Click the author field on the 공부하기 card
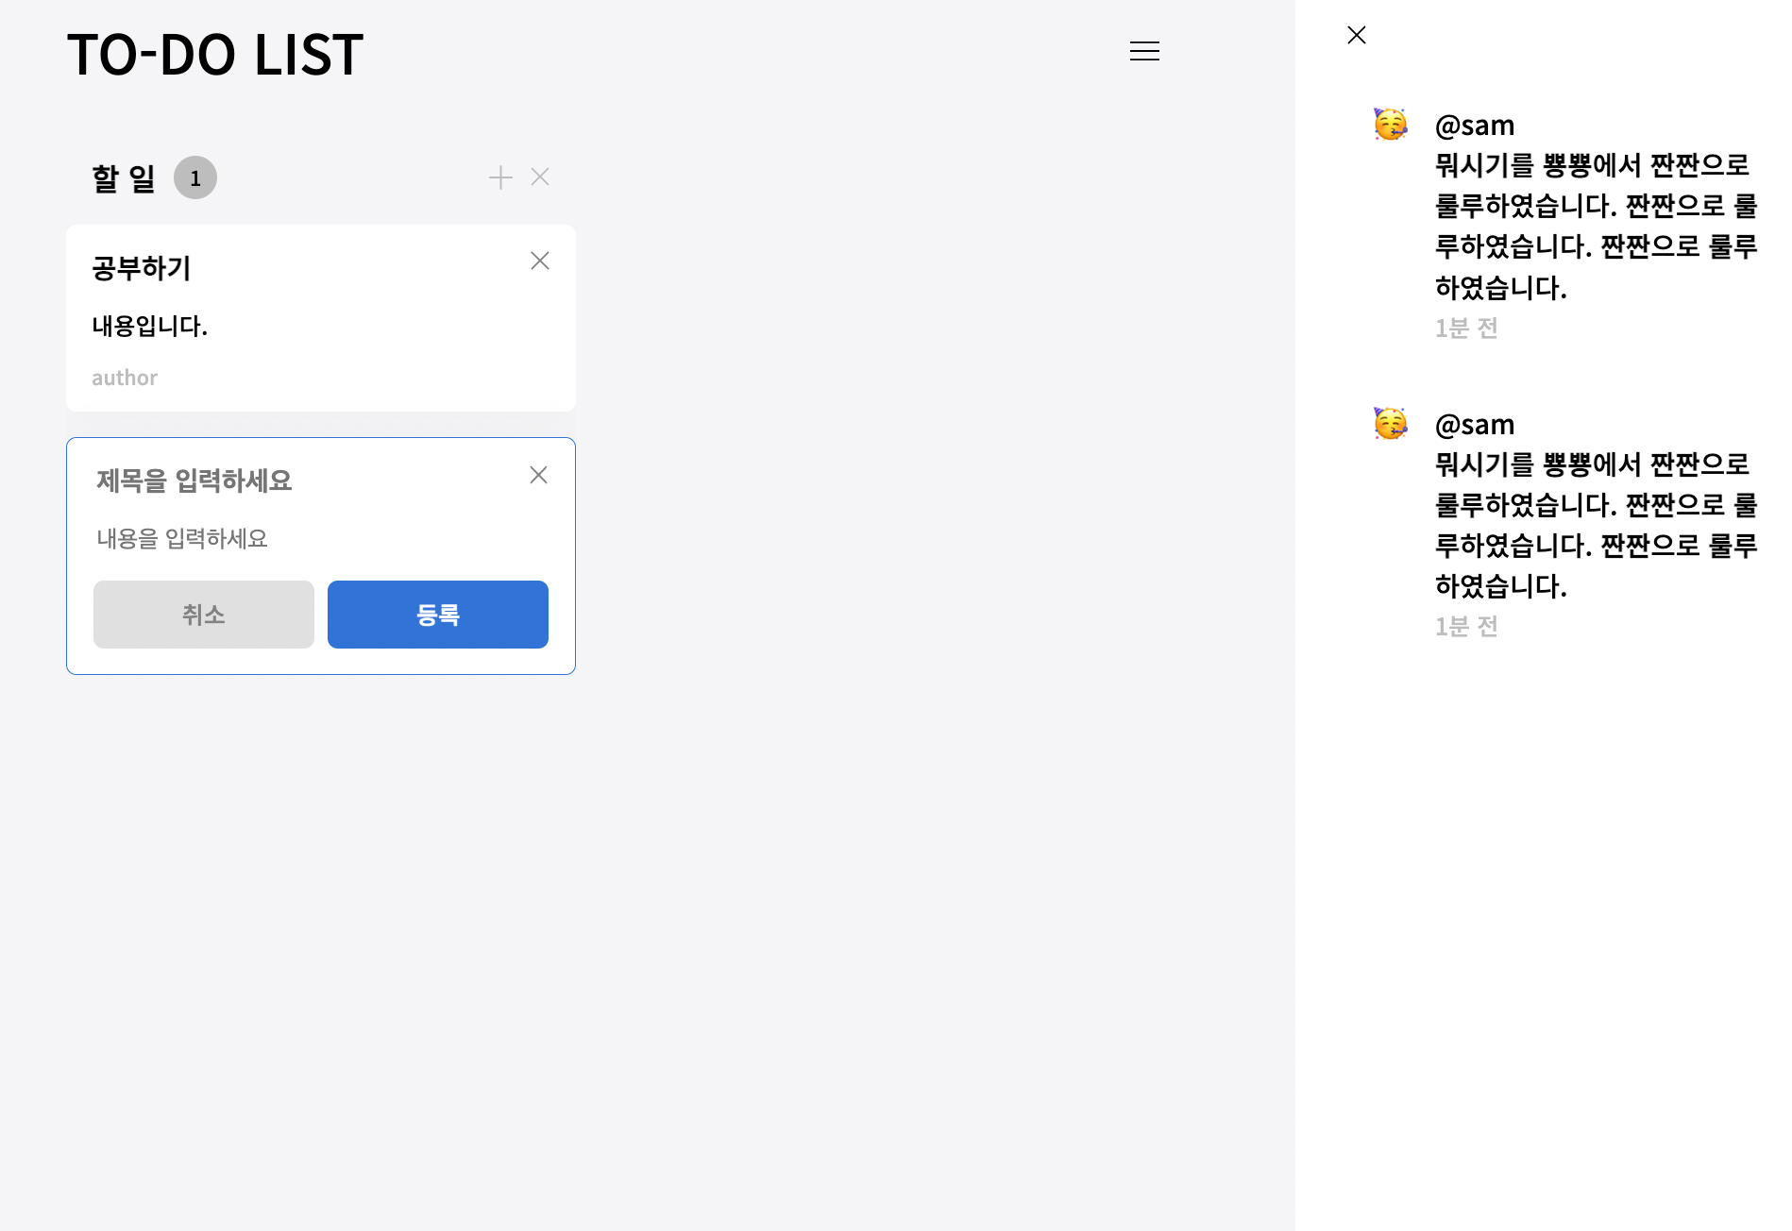 coord(124,377)
